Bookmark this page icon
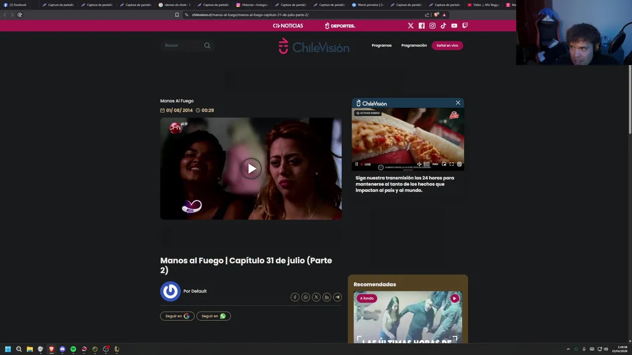Viewport: 632px width, 355px height. coord(177,15)
